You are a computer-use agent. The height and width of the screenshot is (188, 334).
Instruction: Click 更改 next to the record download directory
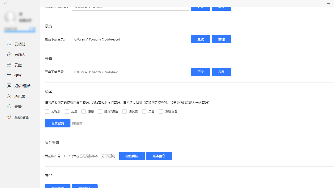coord(200,39)
